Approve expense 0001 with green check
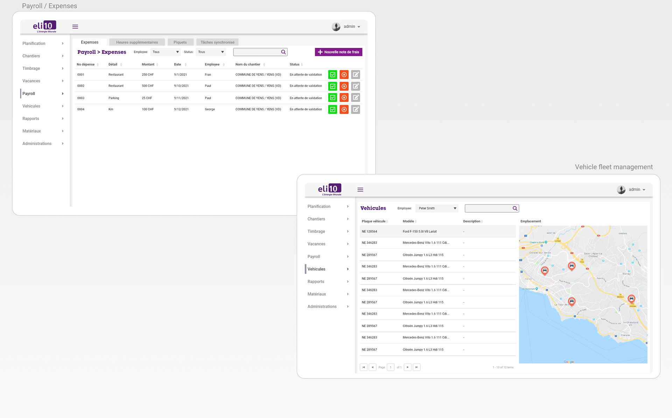 point(332,74)
